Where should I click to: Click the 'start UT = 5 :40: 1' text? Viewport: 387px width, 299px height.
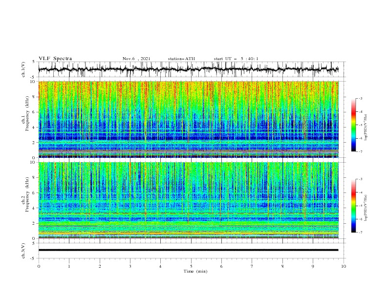(236, 59)
